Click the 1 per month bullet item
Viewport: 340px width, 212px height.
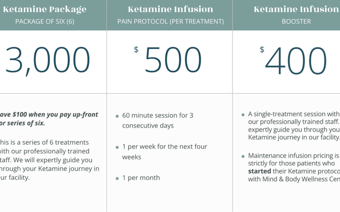tap(141, 178)
